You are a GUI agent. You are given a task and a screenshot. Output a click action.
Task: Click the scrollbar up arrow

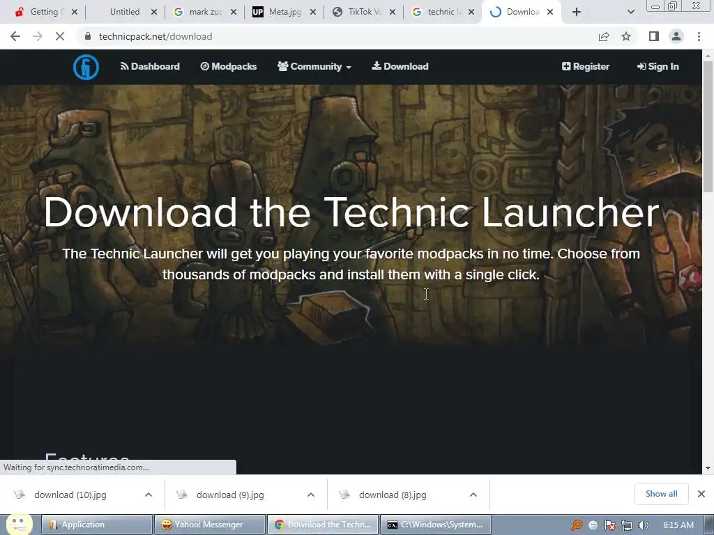click(x=708, y=55)
